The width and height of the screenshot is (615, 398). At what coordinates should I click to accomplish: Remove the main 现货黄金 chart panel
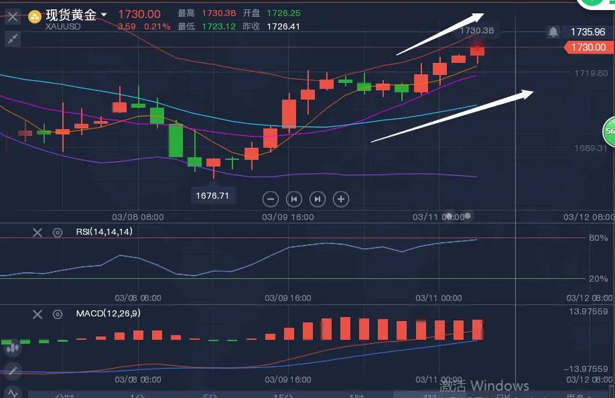pyautogui.click(x=12, y=16)
